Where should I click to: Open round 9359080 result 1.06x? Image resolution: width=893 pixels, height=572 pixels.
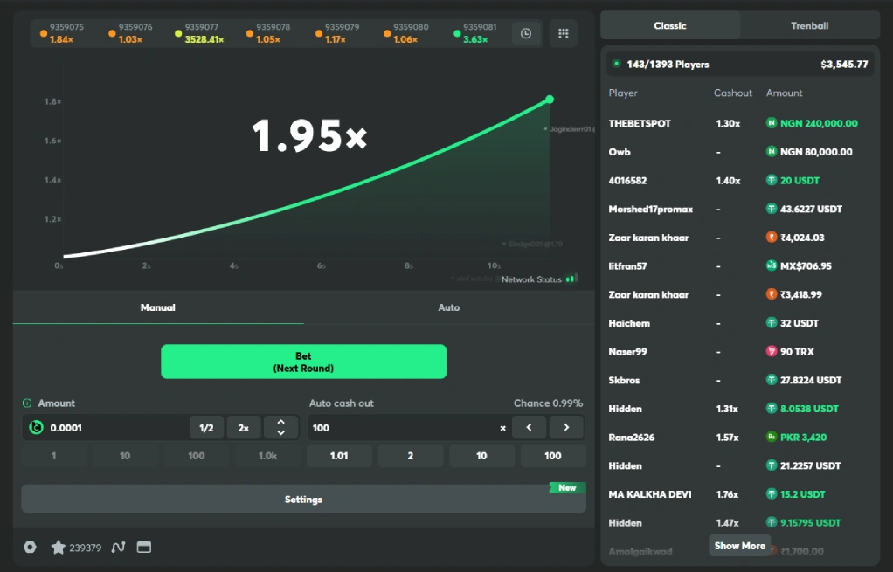(405, 33)
